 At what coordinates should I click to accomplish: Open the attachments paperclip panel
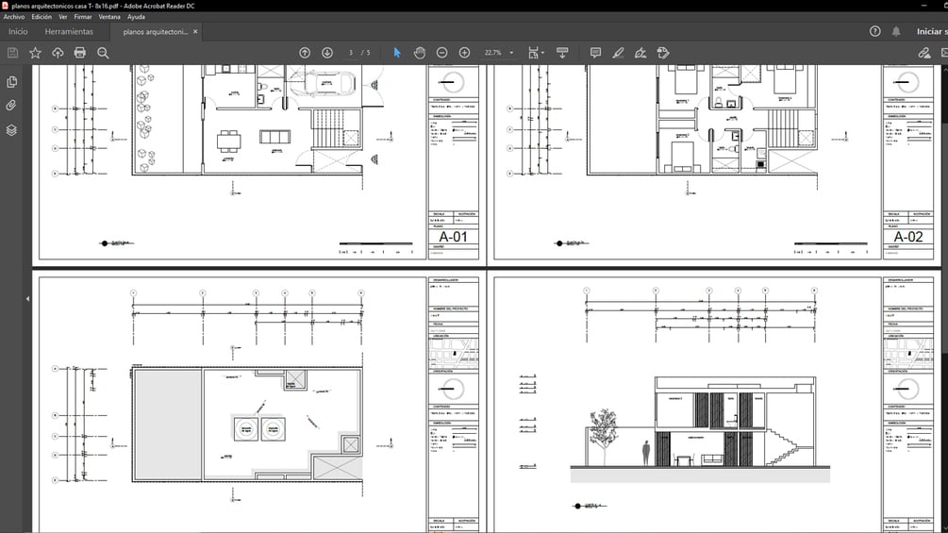(11, 105)
